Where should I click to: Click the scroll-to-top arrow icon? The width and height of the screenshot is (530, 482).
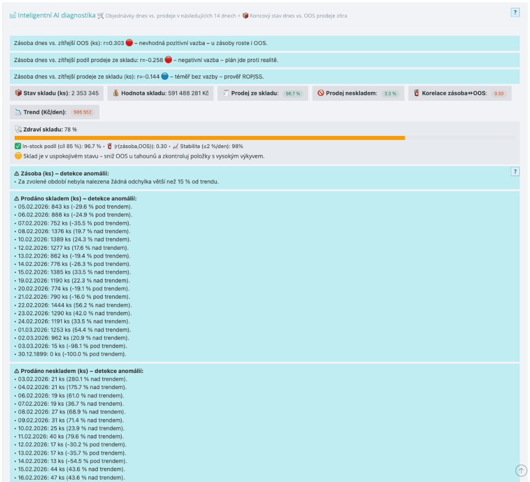[521, 470]
